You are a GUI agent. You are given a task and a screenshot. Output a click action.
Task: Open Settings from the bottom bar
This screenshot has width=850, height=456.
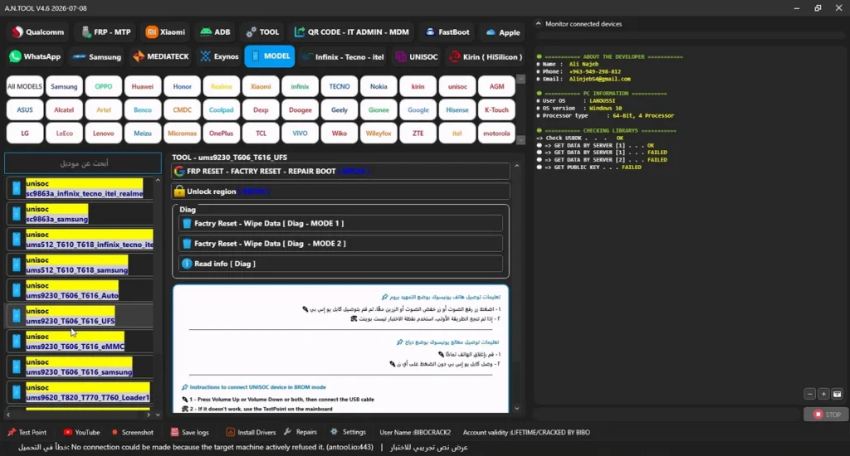(x=348, y=432)
